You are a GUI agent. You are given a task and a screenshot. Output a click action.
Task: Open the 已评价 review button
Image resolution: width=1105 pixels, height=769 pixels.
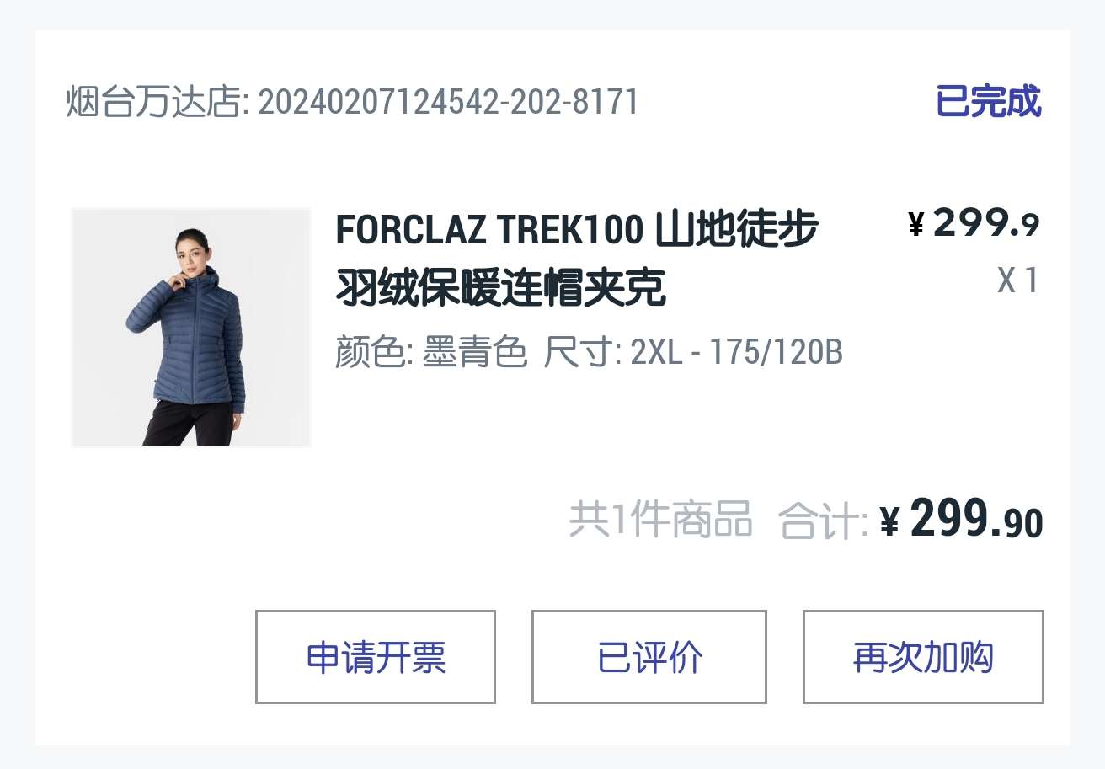(x=649, y=657)
